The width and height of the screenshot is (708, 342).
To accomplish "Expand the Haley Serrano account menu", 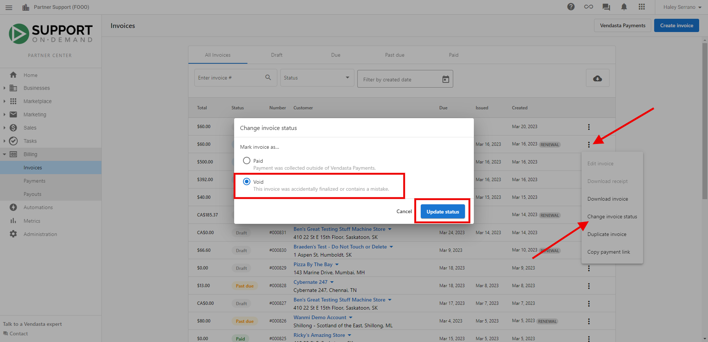I will 682,7.
